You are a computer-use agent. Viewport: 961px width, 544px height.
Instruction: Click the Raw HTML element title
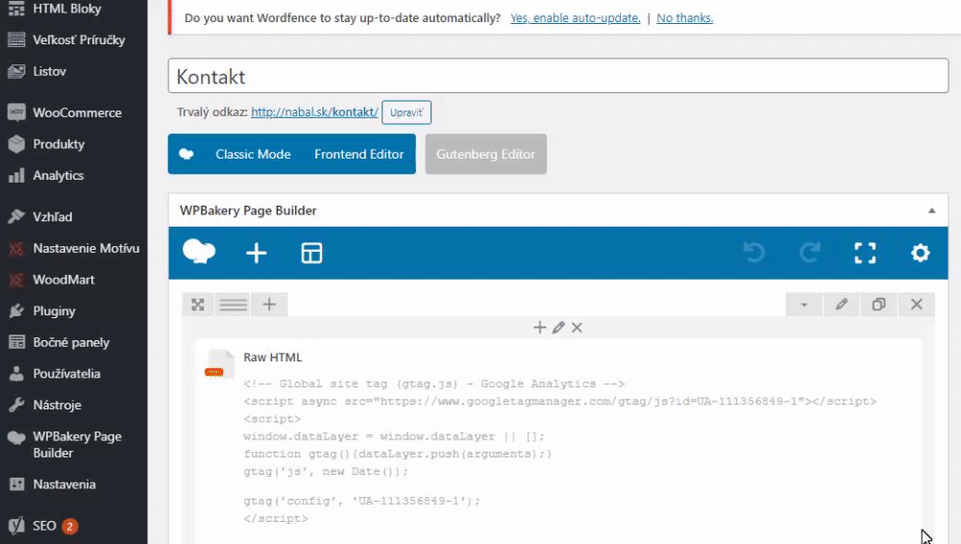click(273, 358)
